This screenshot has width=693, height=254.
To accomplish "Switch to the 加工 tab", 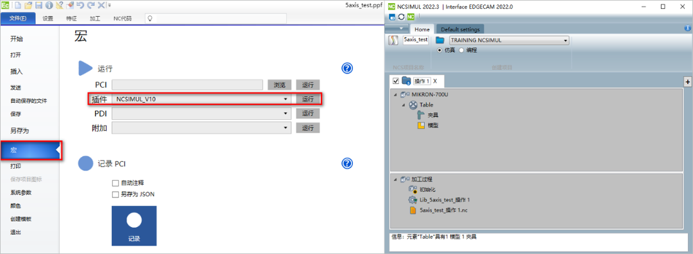I will pyautogui.click(x=94, y=19).
